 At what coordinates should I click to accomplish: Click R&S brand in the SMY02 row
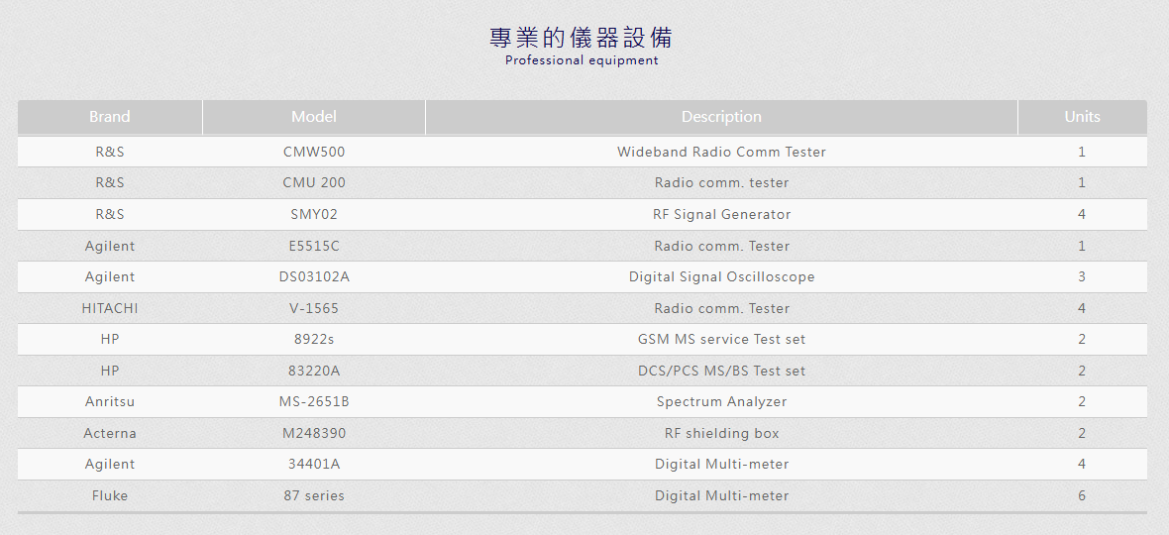point(110,215)
